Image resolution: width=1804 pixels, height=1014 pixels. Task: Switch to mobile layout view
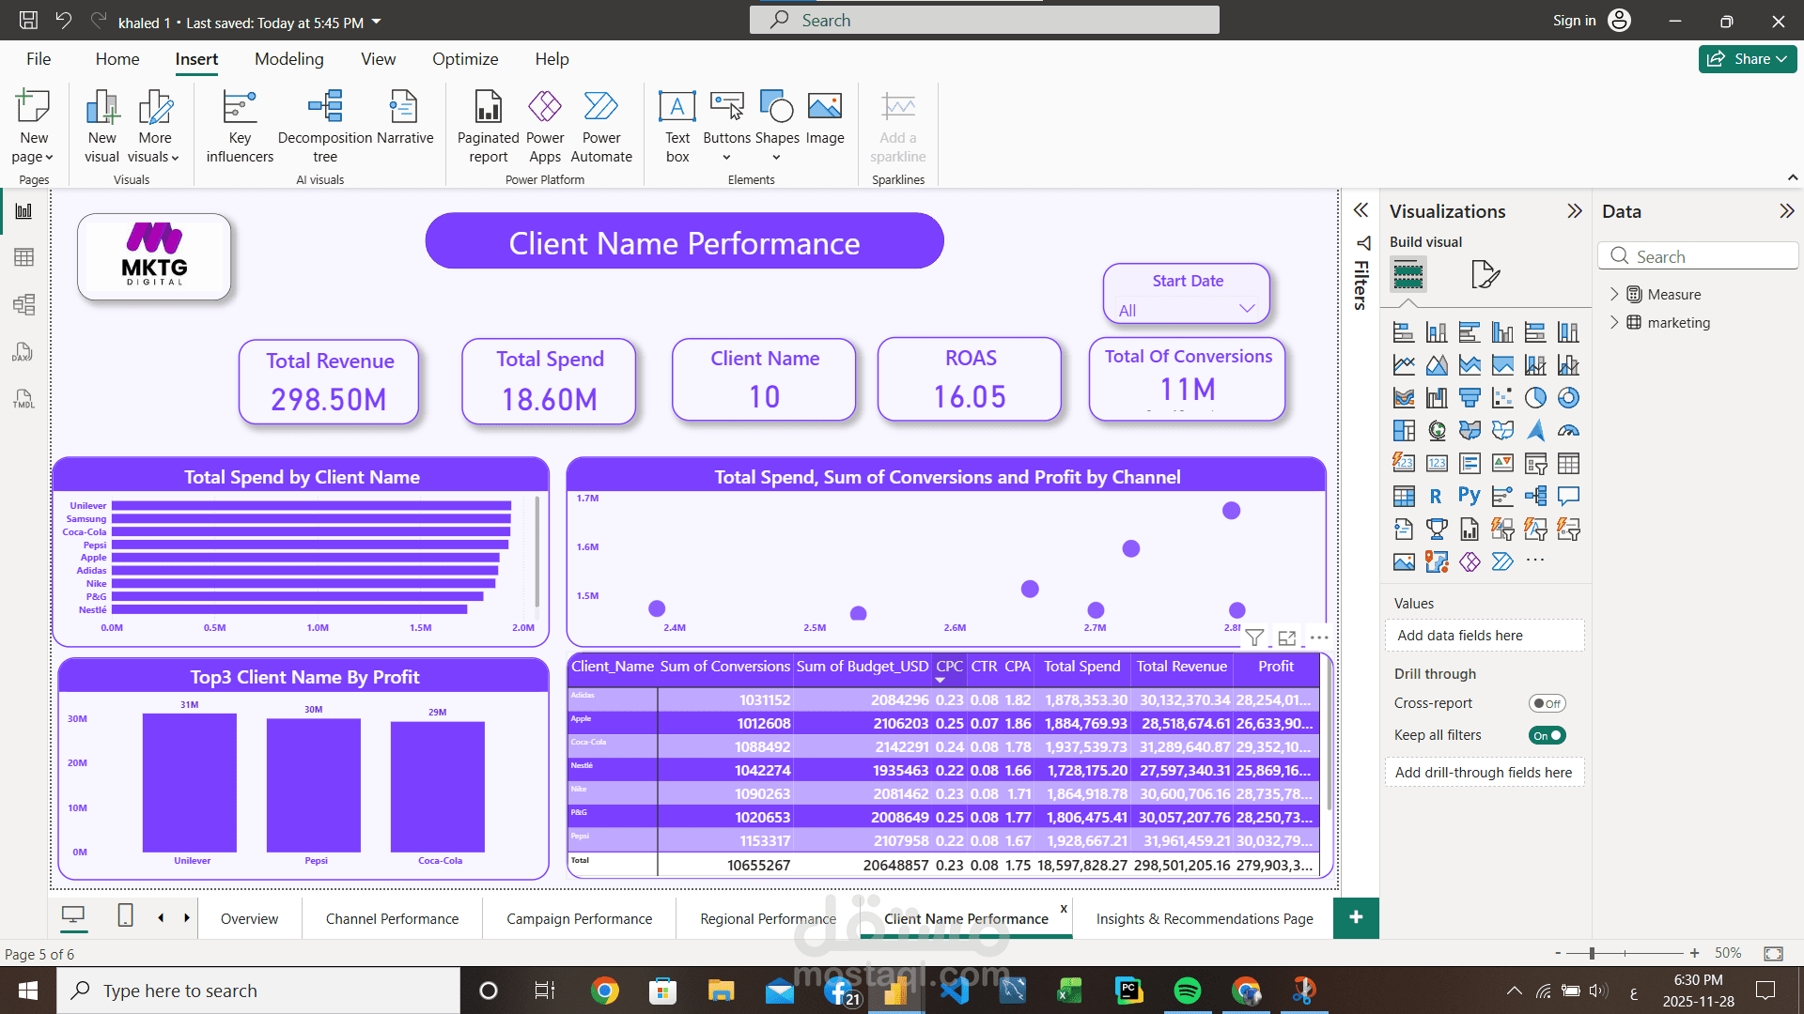click(125, 915)
